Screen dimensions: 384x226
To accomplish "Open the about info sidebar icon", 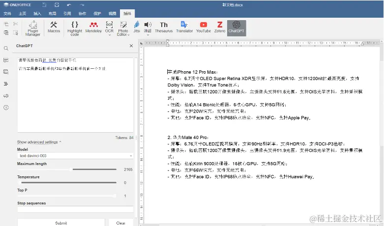I will tap(6, 108).
